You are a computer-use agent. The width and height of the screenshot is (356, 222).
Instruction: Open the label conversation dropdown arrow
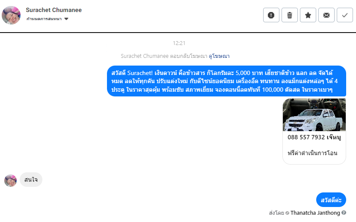66,19
